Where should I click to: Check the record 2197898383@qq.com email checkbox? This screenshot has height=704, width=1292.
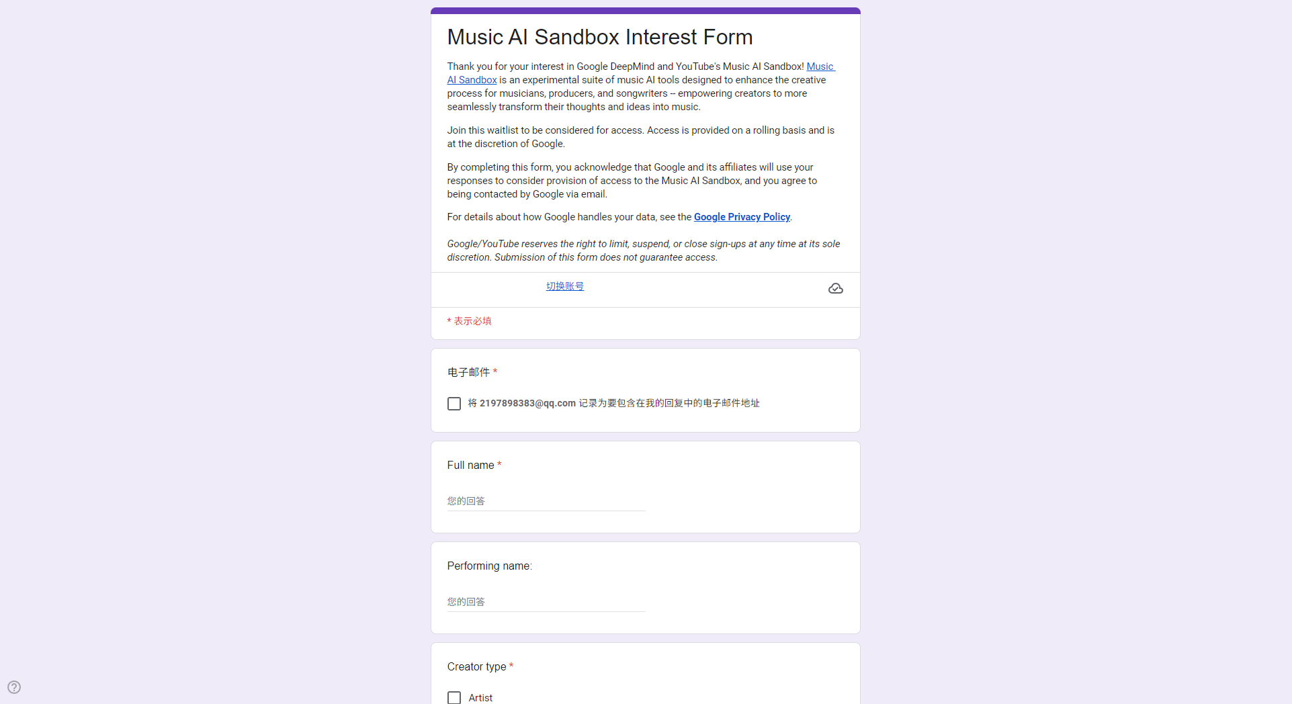[454, 404]
